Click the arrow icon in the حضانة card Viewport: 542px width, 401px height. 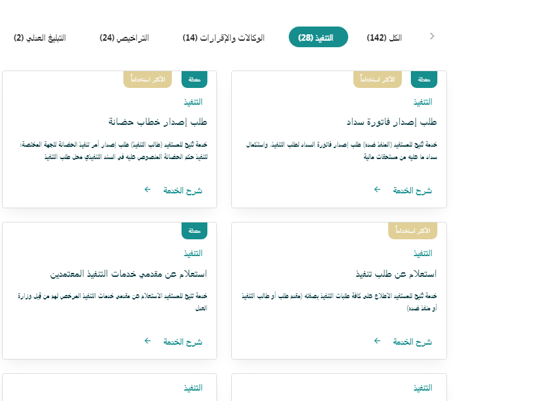pyautogui.click(x=147, y=190)
